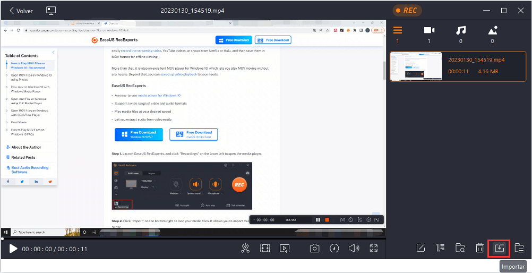Image resolution: width=532 pixels, height=273 pixels.
Task: Click the Twitter share icon in the sidebar
Action: [x=22, y=182]
